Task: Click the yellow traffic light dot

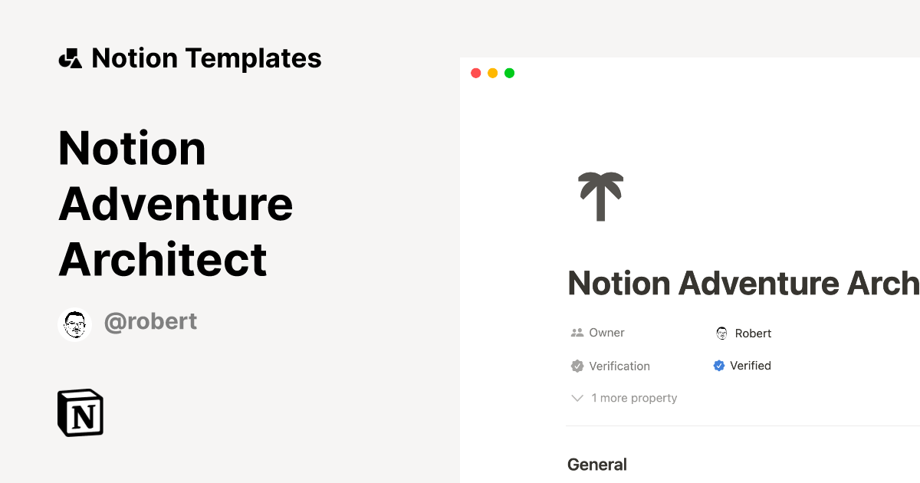Action: coord(493,73)
